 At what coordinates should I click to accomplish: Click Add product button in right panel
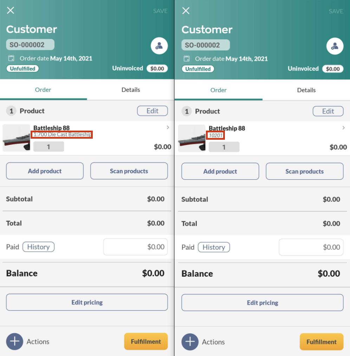coord(220,171)
